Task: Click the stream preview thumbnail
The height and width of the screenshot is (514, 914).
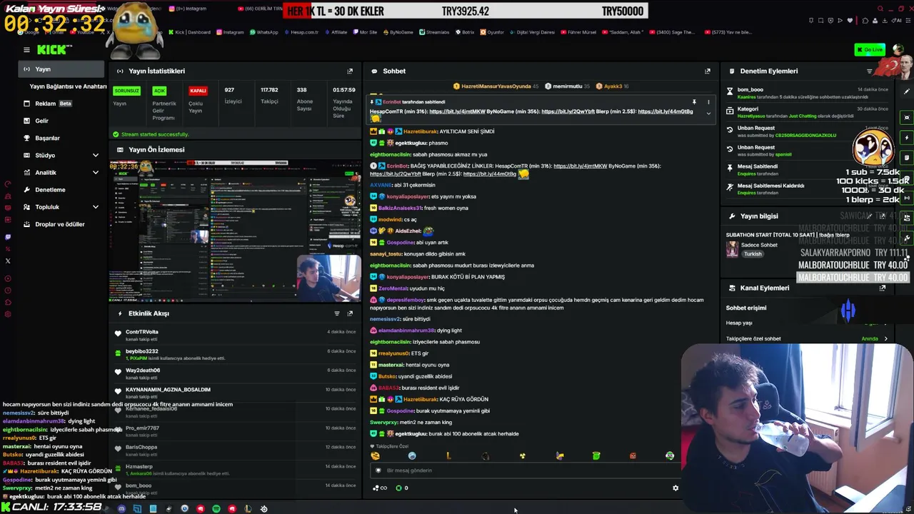Action: tap(236, 231)
